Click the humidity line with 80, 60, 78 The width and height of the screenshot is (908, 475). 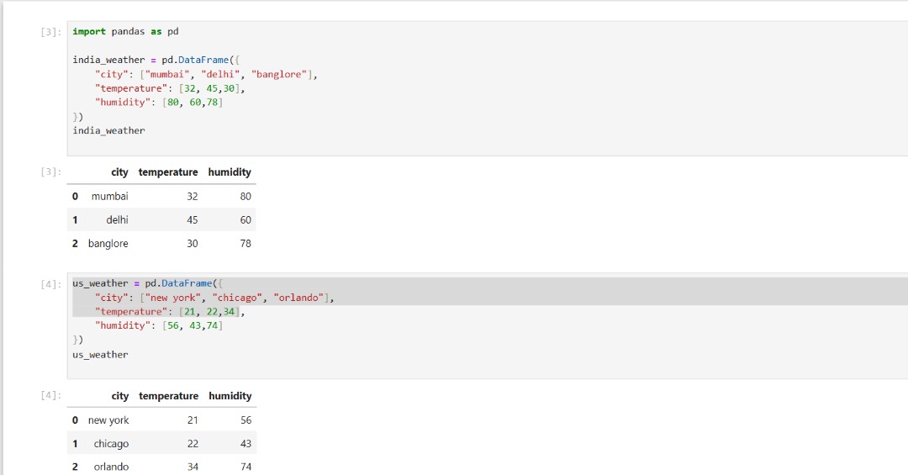(x=159, y=103)
